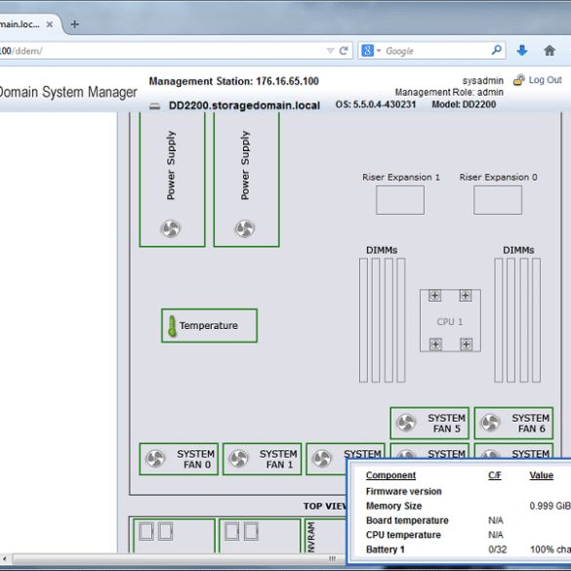Go to the browser home page
Image resolution: width=571 pixels, height=571 pixels.
click(x=550, y=50)
